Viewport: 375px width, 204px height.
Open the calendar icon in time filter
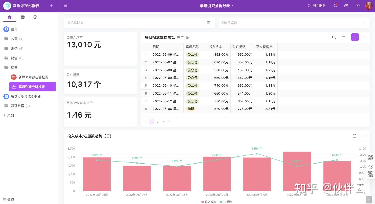[x=209, y=23]
